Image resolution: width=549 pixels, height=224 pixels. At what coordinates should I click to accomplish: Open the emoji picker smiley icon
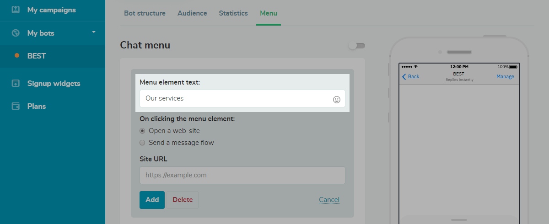[337, 99]
